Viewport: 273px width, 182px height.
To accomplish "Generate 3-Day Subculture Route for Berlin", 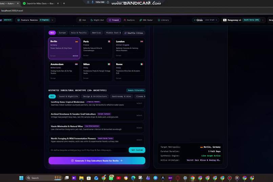I will 97,161.
